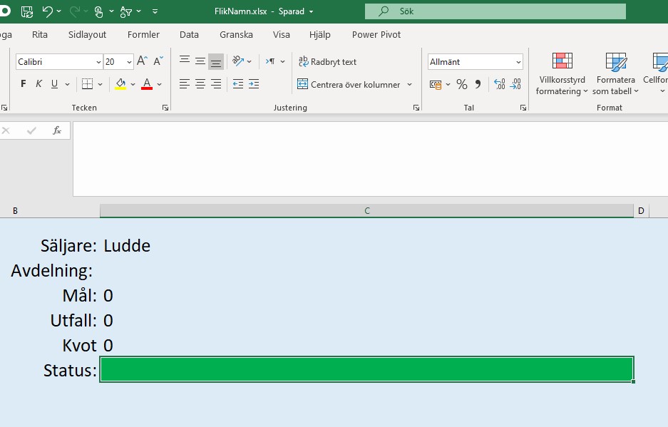Viewport: 668px width, 427px height.
Task: Switch to the Formler tab
Action: 143,34
